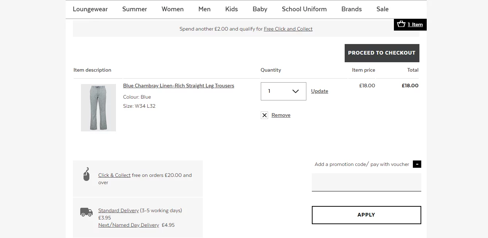Viewport: 488px width, 238px height.
Task: Click the delivery truck icon
Action: (86, 212)
